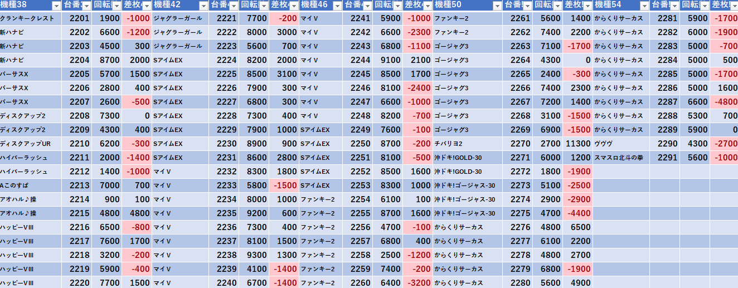Select the ヴヴヴ machine name cell
This screenshot has height=288, width=738.
pyautogui.click(x=621, y=144)
